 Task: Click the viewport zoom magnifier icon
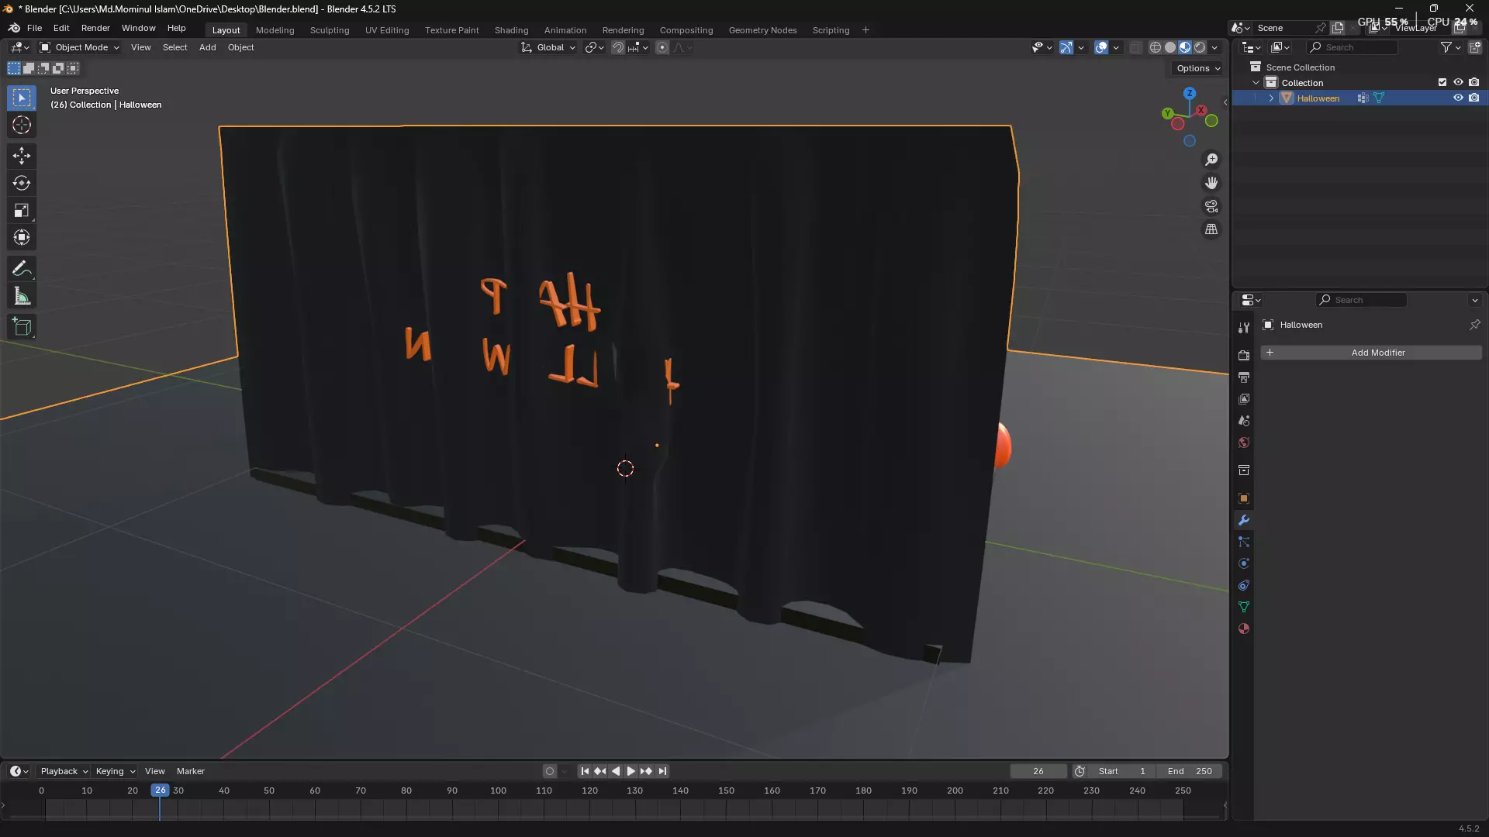pos(1211,160)
